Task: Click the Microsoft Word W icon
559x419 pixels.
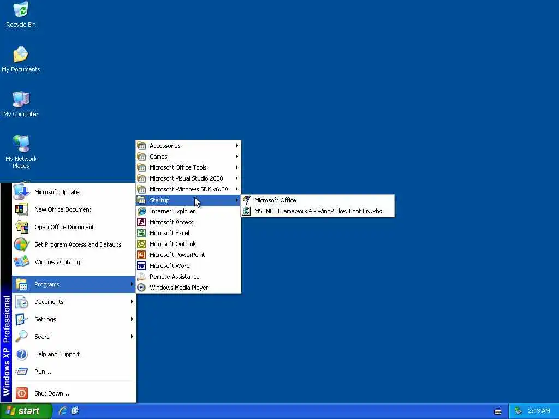Action: [141, 266]
